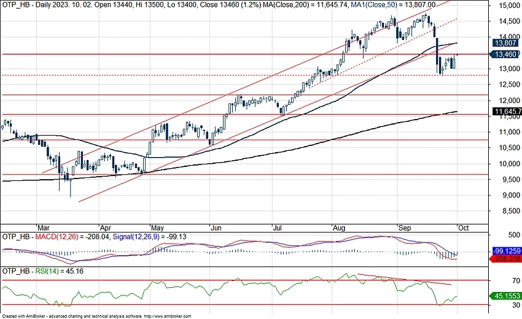This screenshot has width=522, height=319.
Task: Select the May marker on date axis
Action: click(x=157, y=226)
